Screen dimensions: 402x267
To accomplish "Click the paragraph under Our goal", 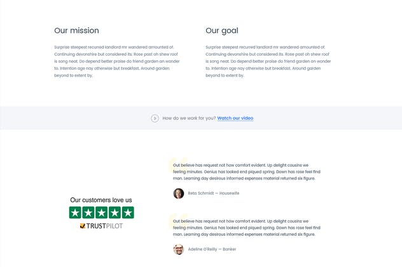I will 268,61.
